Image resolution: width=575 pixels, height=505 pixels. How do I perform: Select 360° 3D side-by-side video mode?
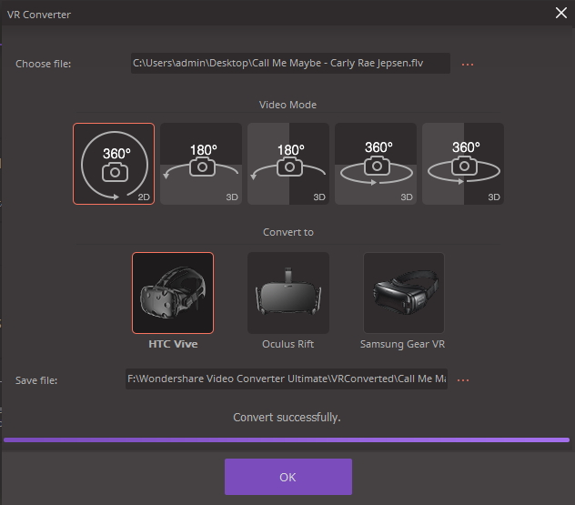463,164
